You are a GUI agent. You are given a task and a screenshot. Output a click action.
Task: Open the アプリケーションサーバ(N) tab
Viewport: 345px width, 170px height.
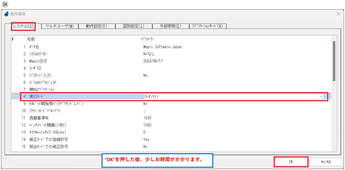[207, 26]
